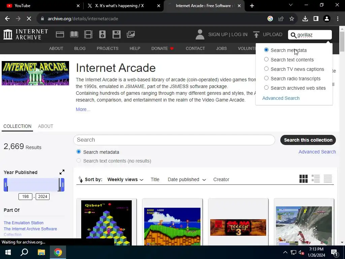Share this page via the share icon
Viewport: 345px width, 259px height.
tap(281, 19)
